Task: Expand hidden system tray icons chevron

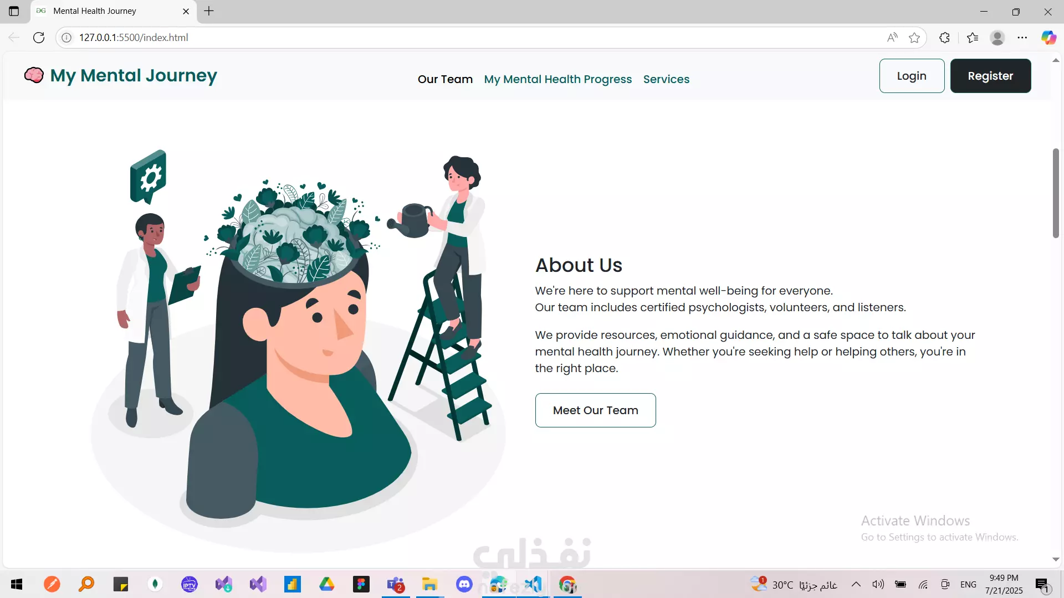Action: coord(856,584)
